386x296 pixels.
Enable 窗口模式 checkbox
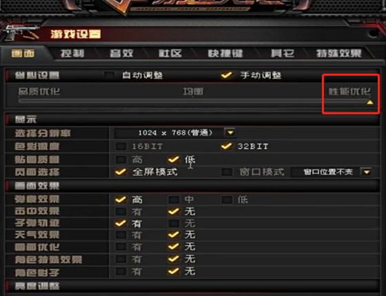tap(227, 172)
